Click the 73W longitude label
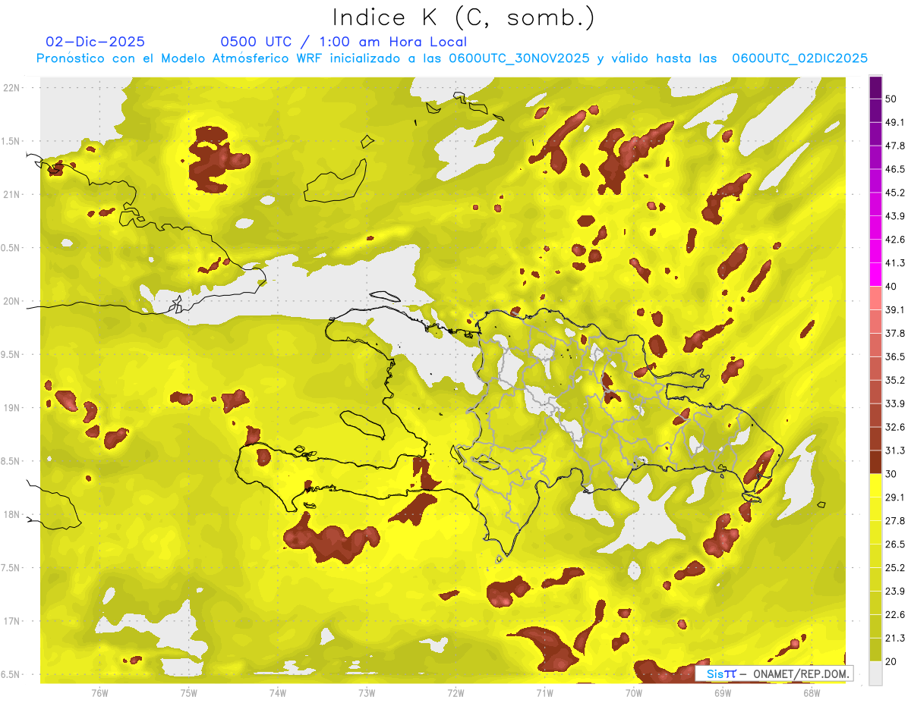911x703 pixels. (x=367, y=692)
